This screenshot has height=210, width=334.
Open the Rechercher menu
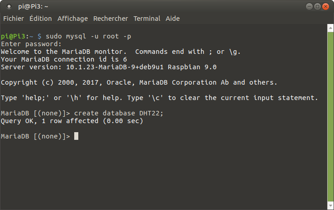coord(111,19)
